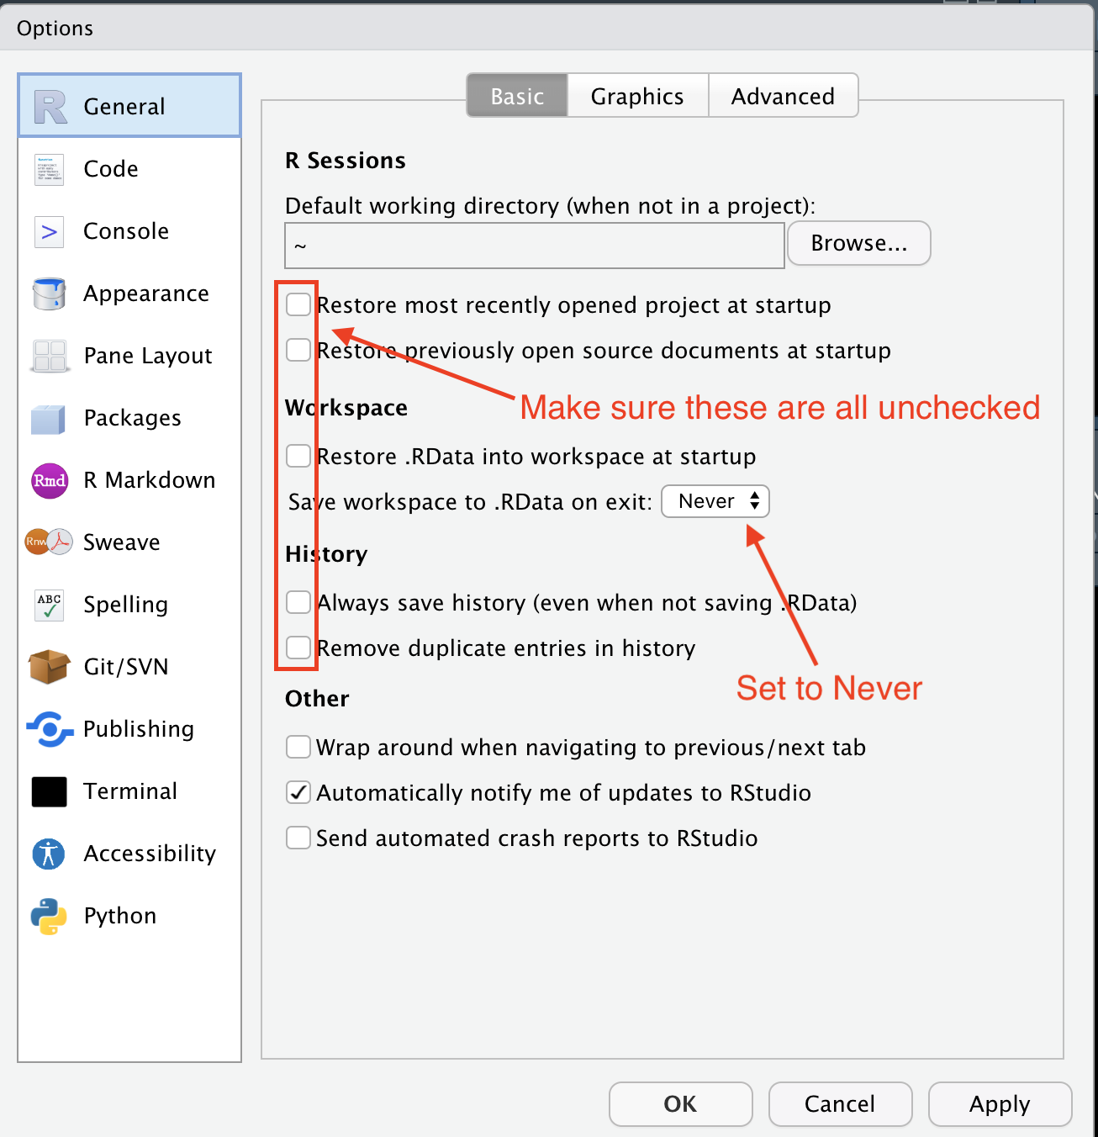This screenshot has width=1098, height=1137.
Task: Open the Python logo icon
Action: tap(49, 916)
